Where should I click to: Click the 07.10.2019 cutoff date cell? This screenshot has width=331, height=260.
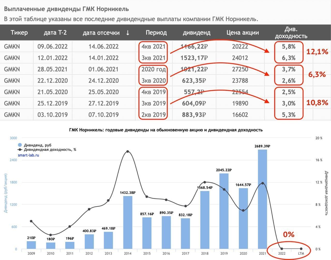(103, 115)
